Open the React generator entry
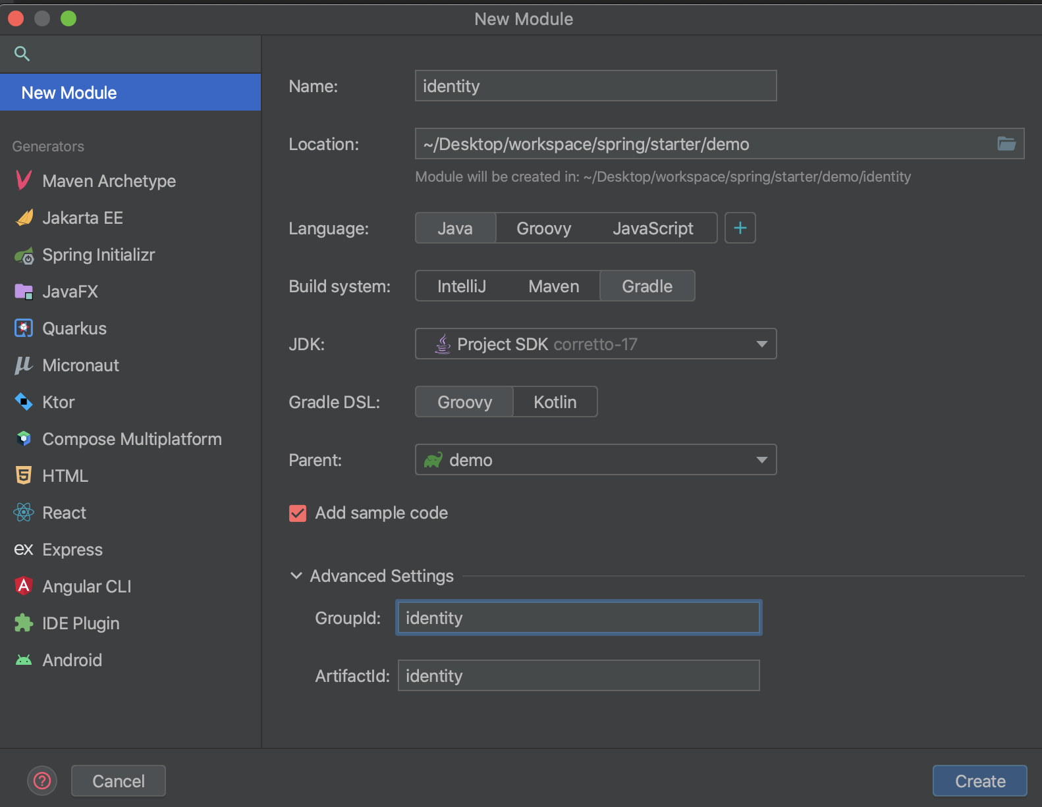Viewport: 1042px width, 807px height. [x=130, y=512]
